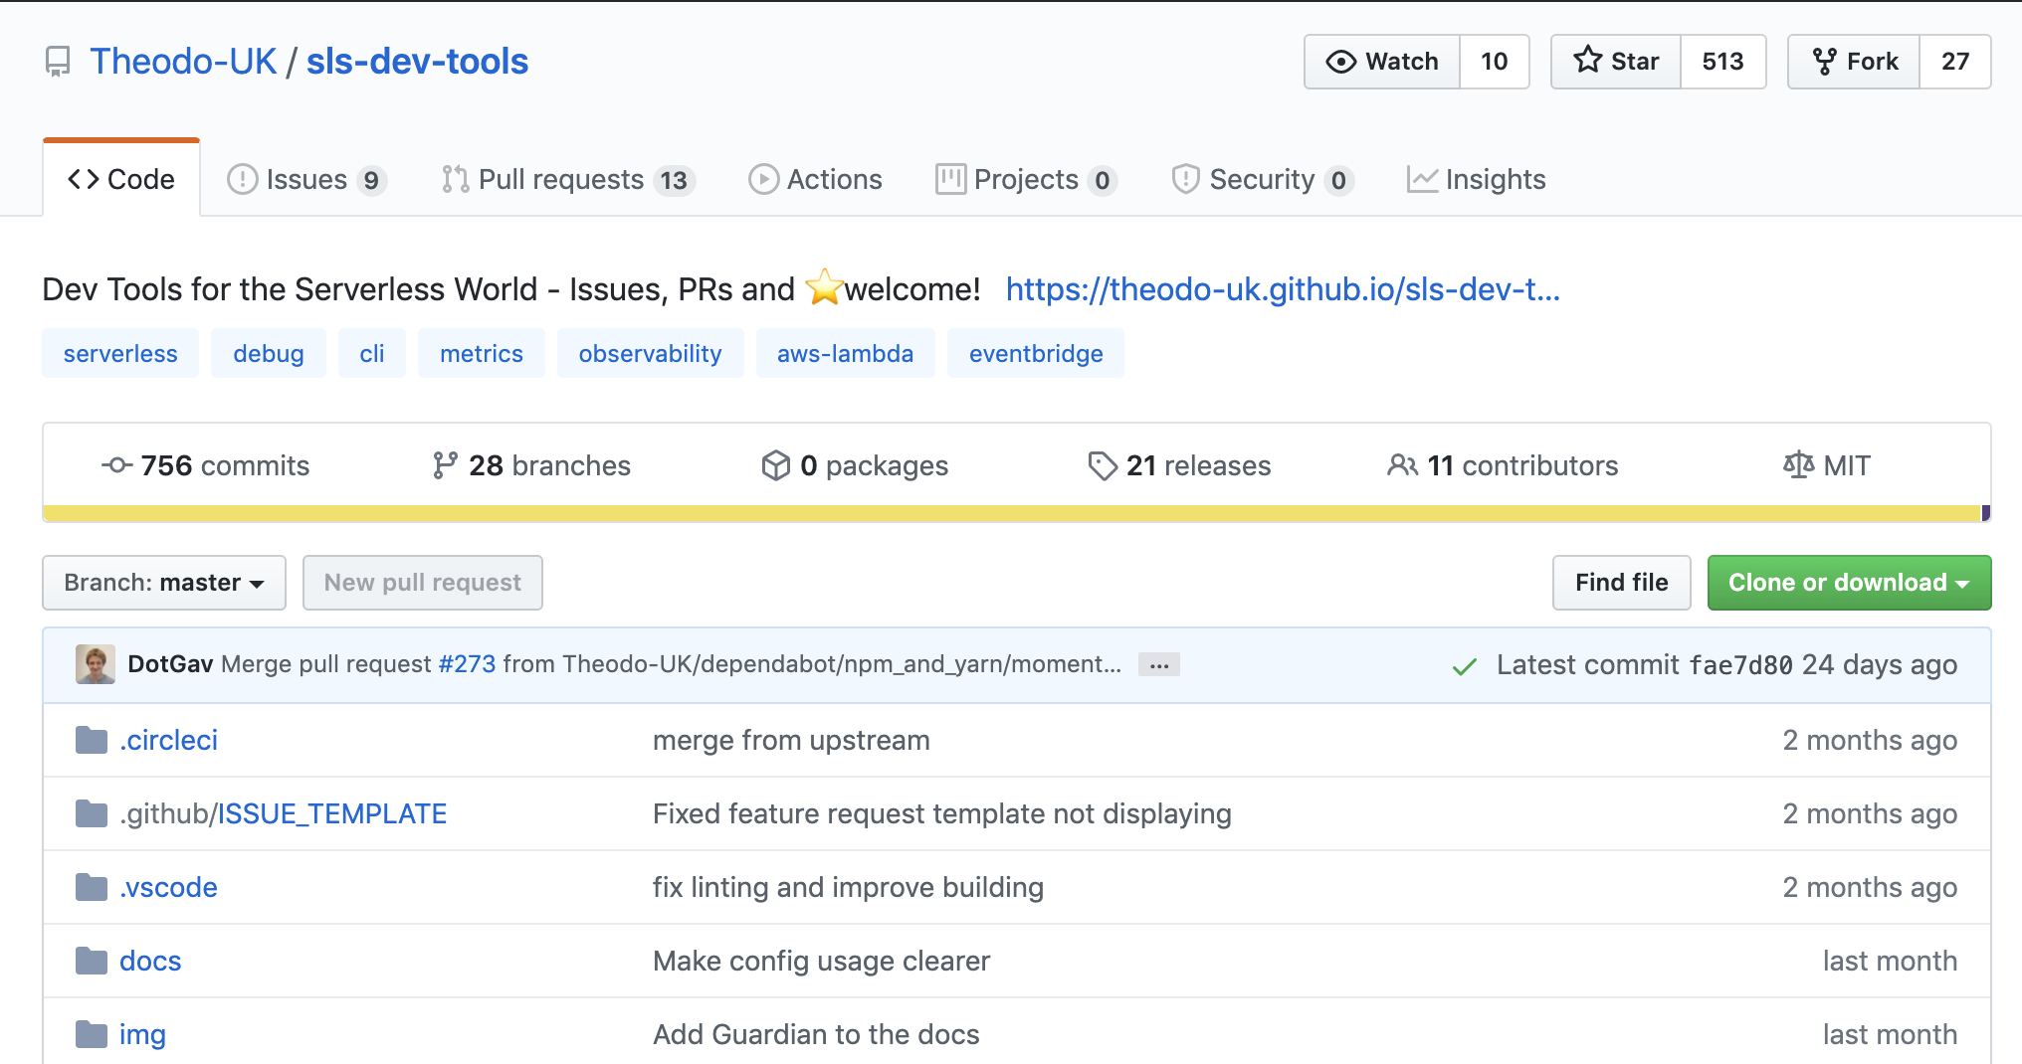The width and height of the screenshot is (2022, 1064).
Task: Click the green commit status checkmark
Action: pyautogui.click(x=1464, y=665)
